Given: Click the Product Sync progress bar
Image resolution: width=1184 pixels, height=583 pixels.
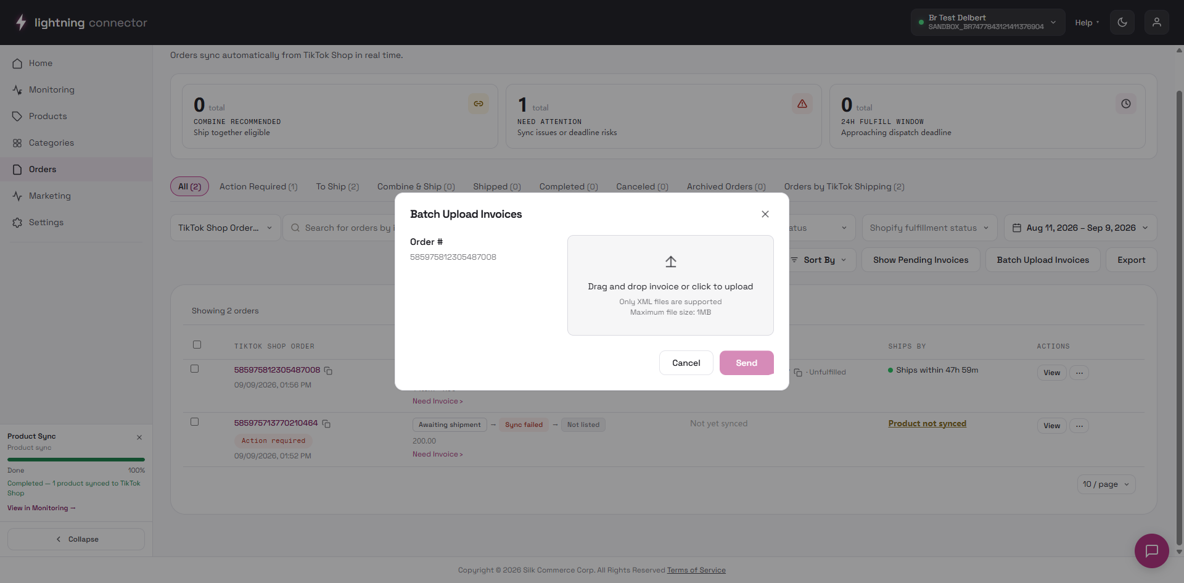Looking at the screenshot, I should click(76, 460).
